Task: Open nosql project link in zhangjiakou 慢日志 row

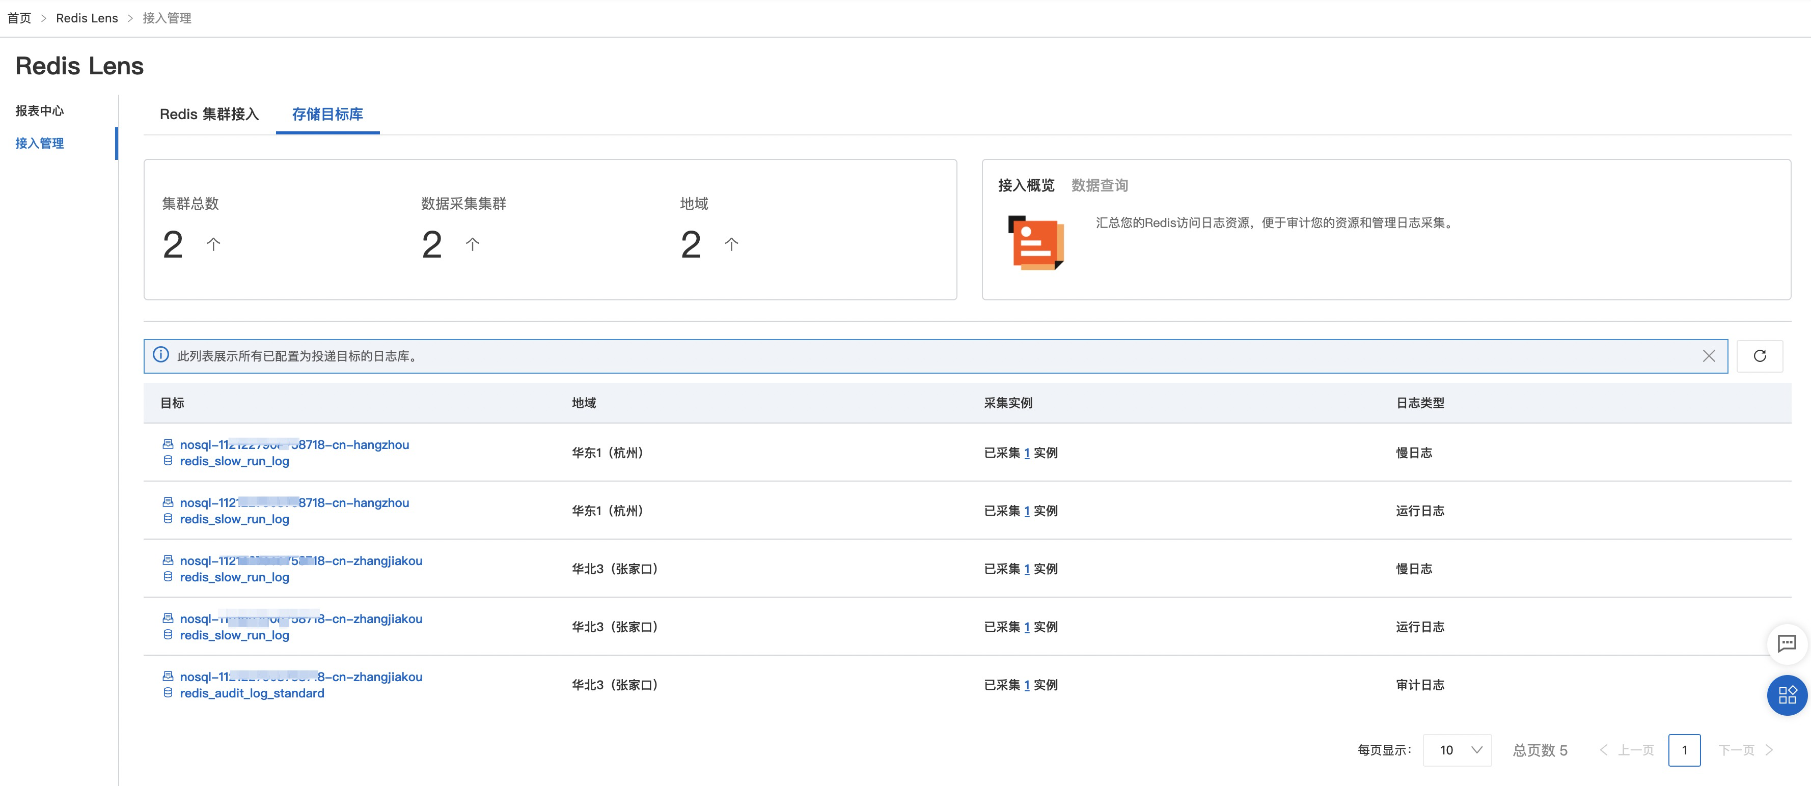Action: tap(301, 560)
